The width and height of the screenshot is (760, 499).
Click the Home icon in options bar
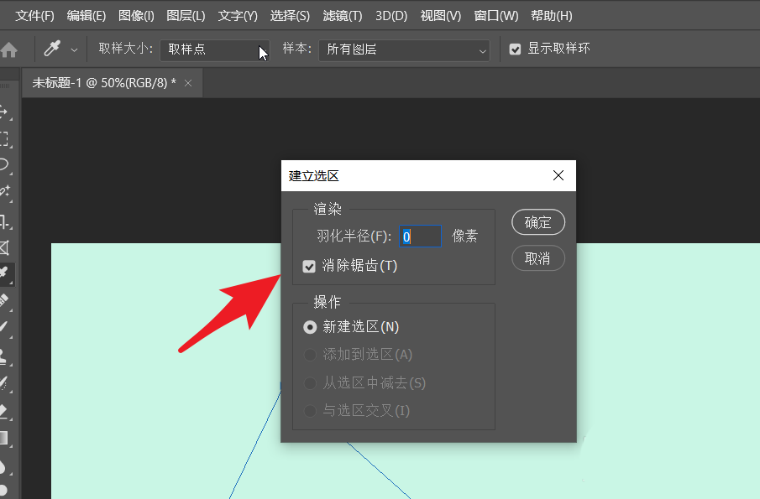click(8, 49)
